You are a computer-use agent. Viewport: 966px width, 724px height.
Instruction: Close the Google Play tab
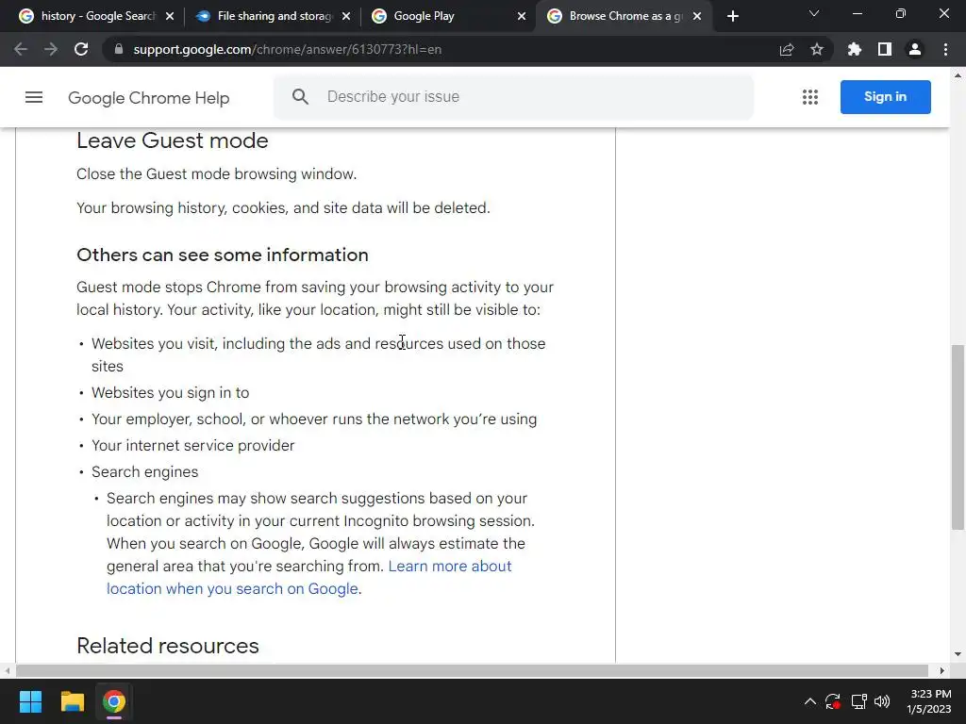coord(522,16)
